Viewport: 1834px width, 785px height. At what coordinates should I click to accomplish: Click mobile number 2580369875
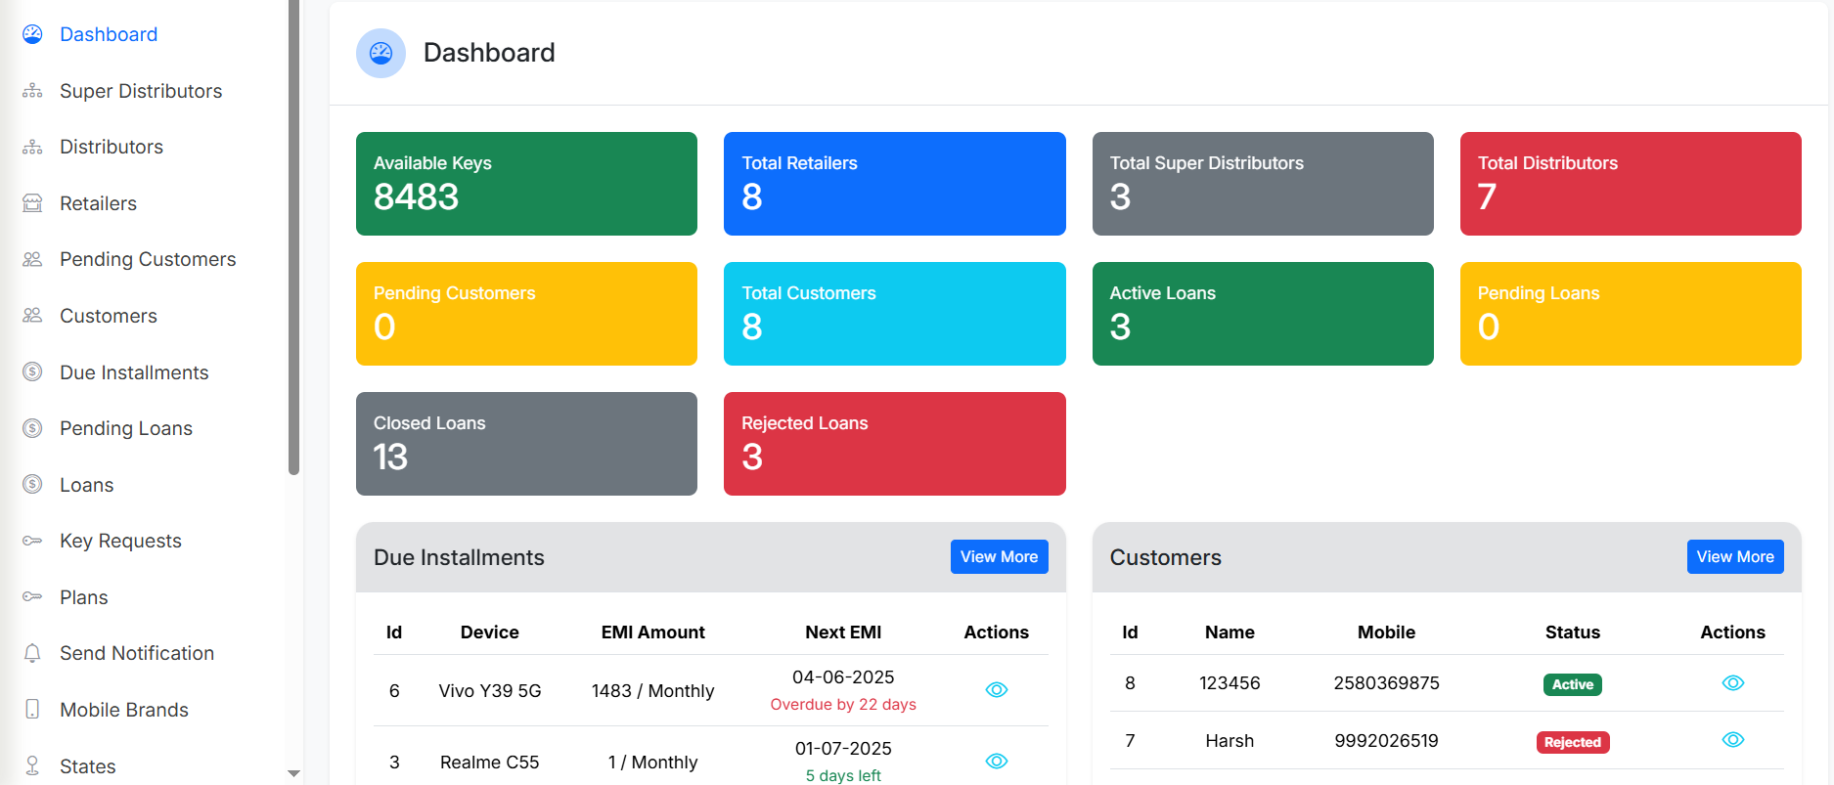pyautogui.click(x=1386, y=683)
